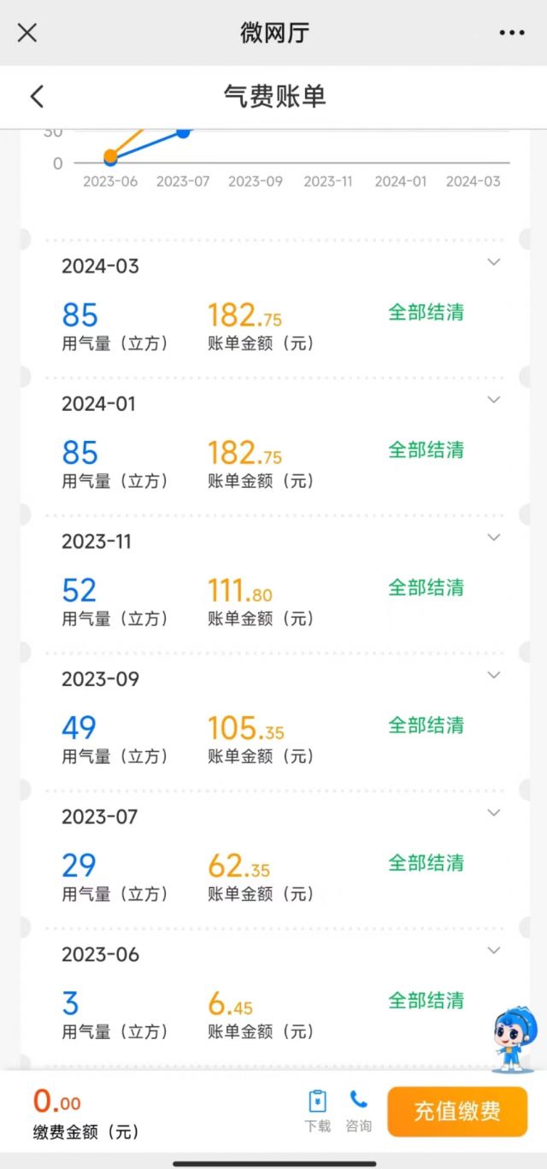Tap 全部结清 status on 2024-03 bill
The image size is (547, 1169).
426,313
